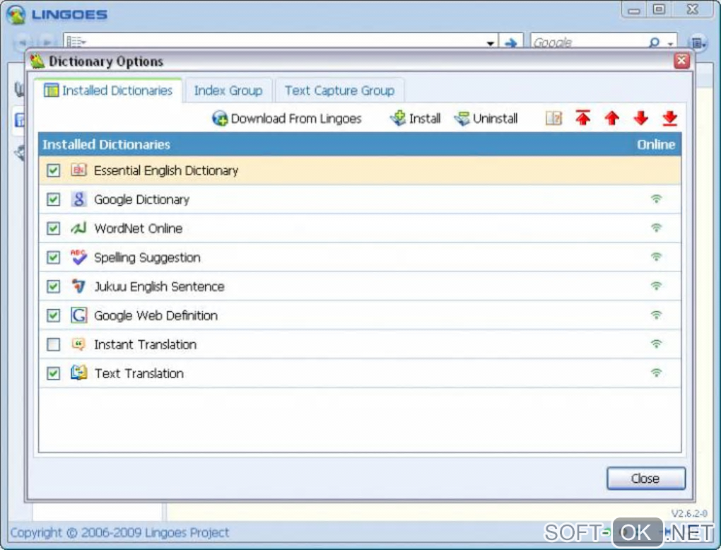Click the Close button

645,479
